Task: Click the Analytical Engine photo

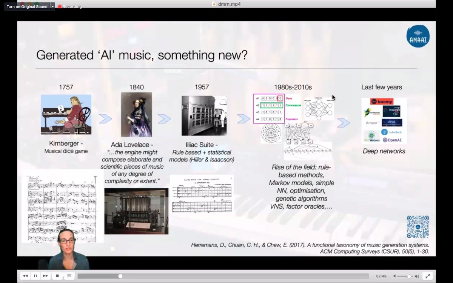Action: pos(136,211)
